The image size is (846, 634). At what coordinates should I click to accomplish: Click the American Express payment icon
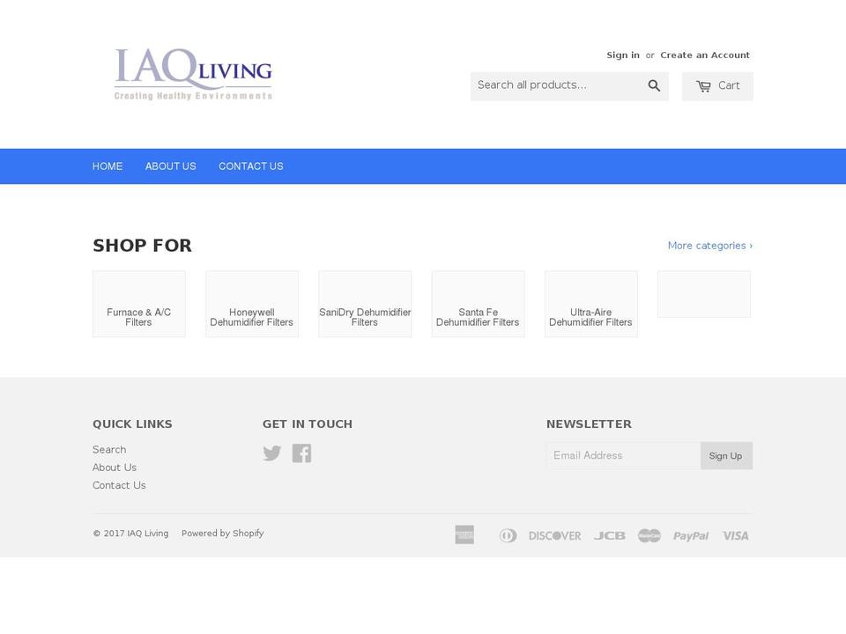tap(464, 535)
